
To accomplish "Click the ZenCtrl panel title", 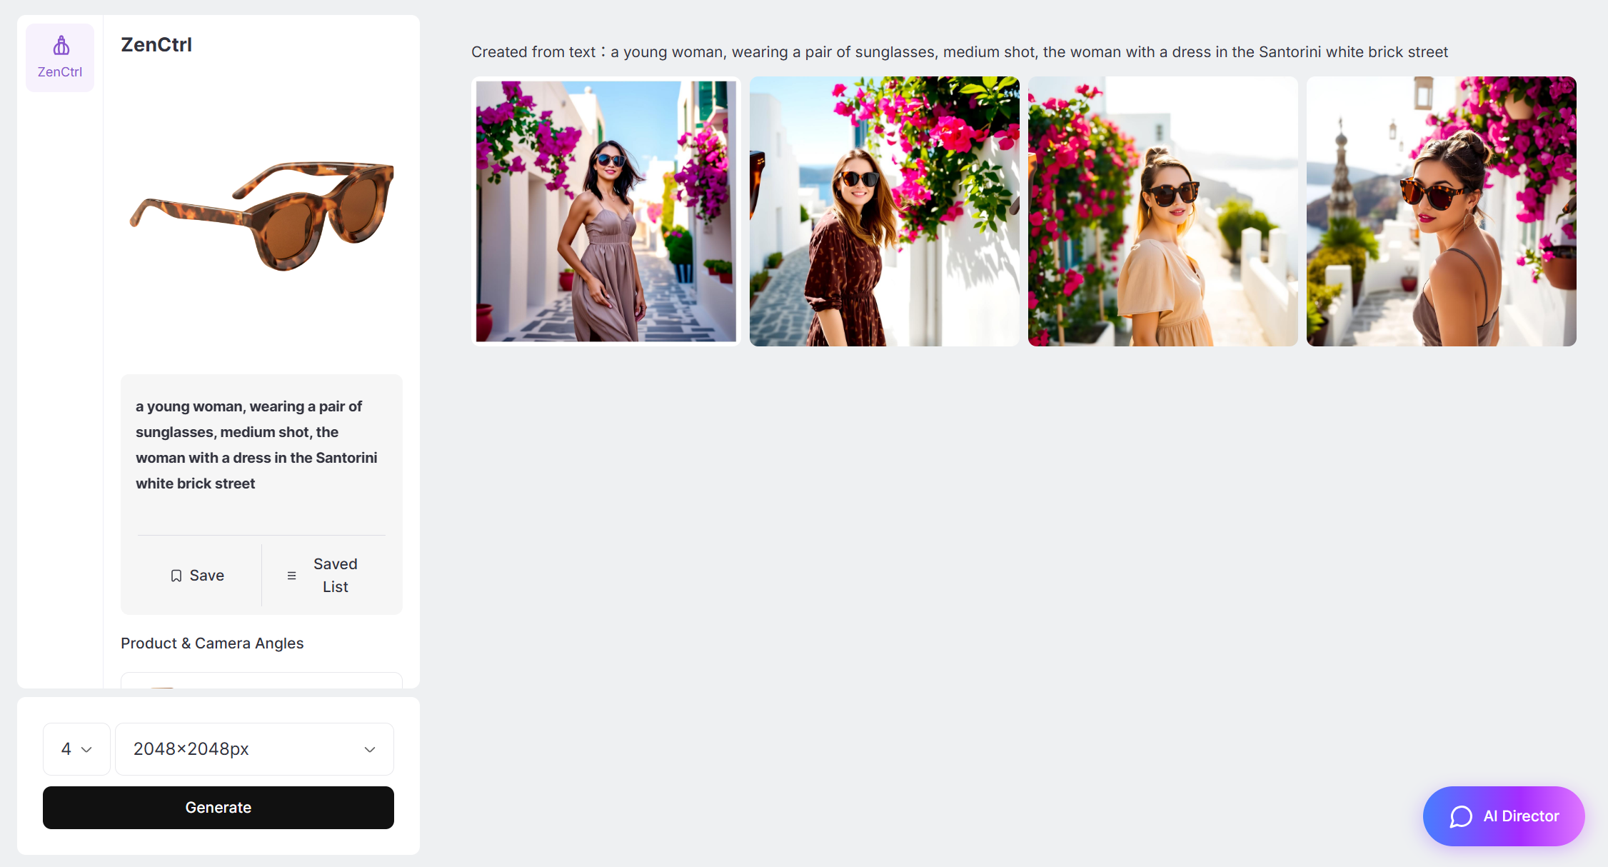I will click(156, 45).
